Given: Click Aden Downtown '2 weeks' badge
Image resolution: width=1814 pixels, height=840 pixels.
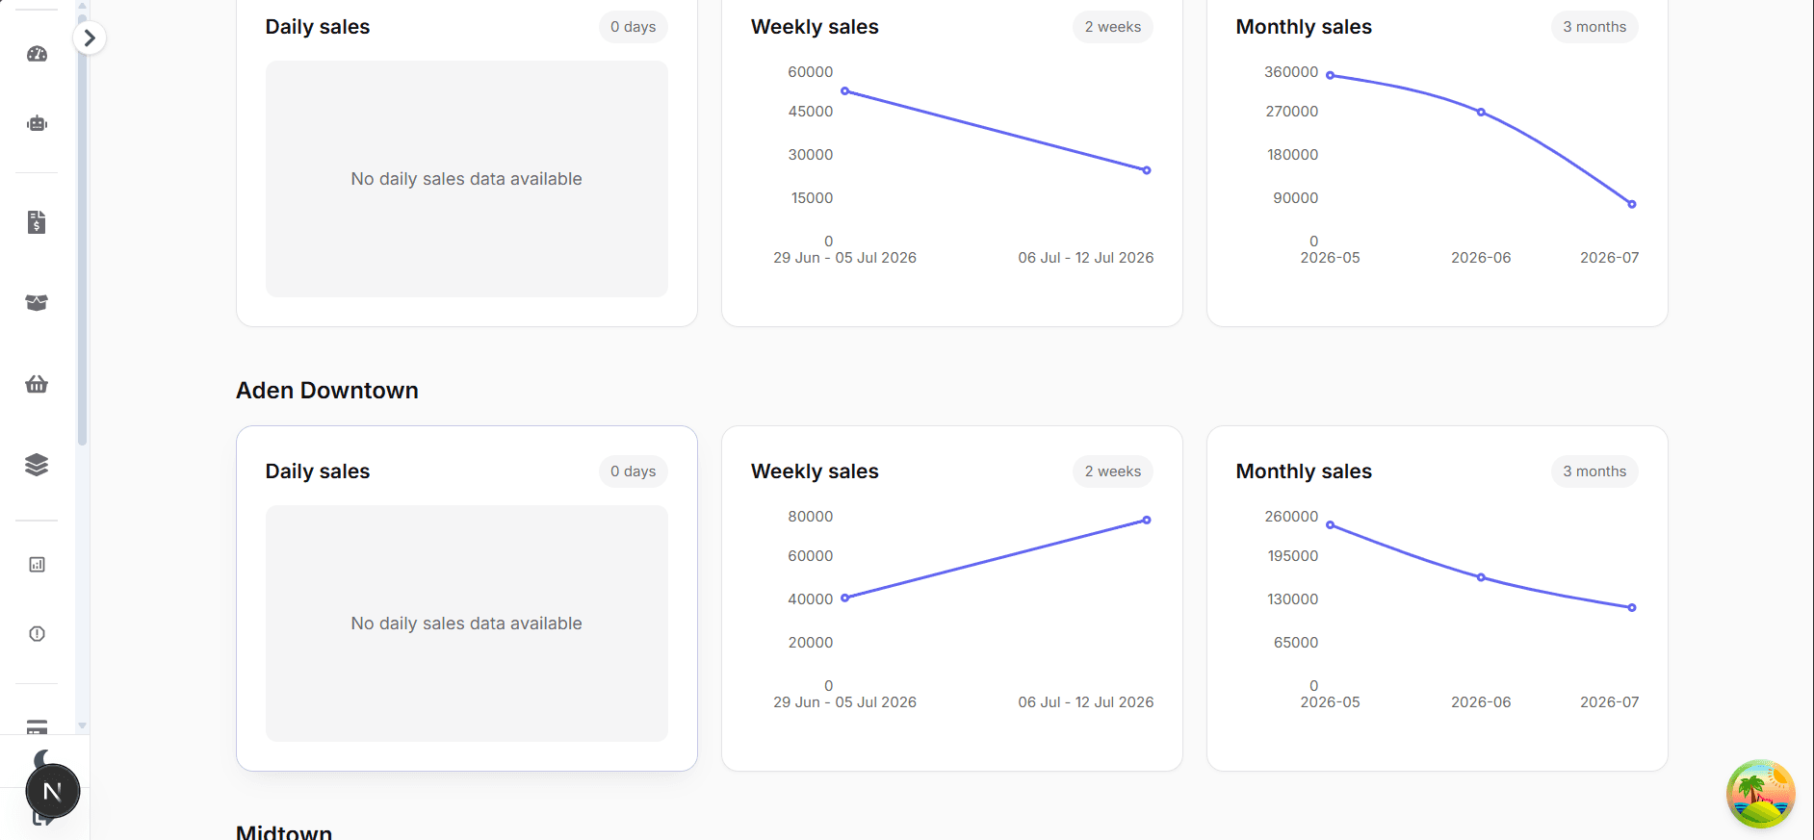Looking at the screenshot, I should pos(1113,471).
